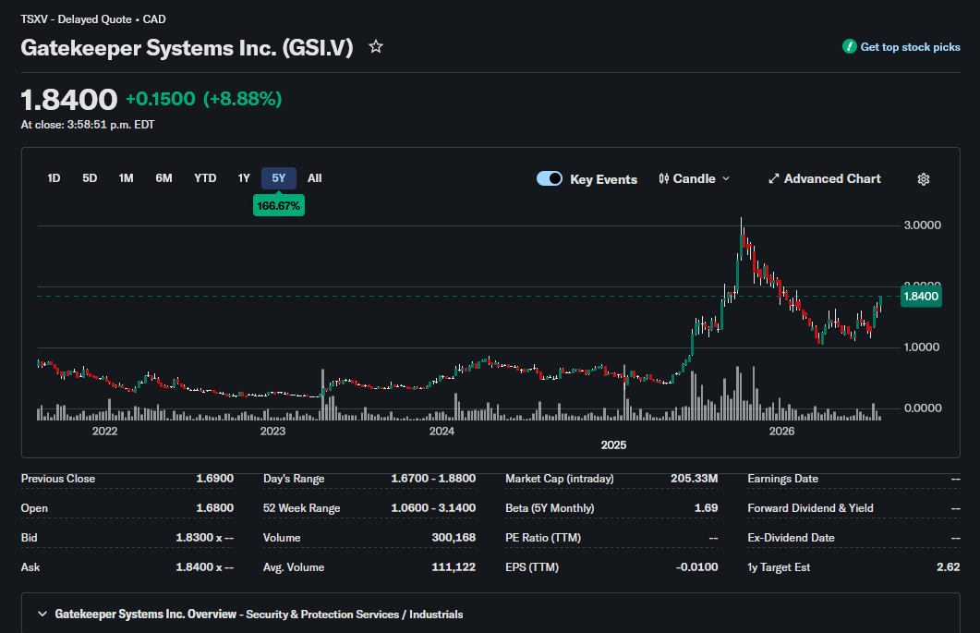Click the Beta (5Y Monthly) label
Image resolution: width=980 pixels, height=633 pixels.
550,508
